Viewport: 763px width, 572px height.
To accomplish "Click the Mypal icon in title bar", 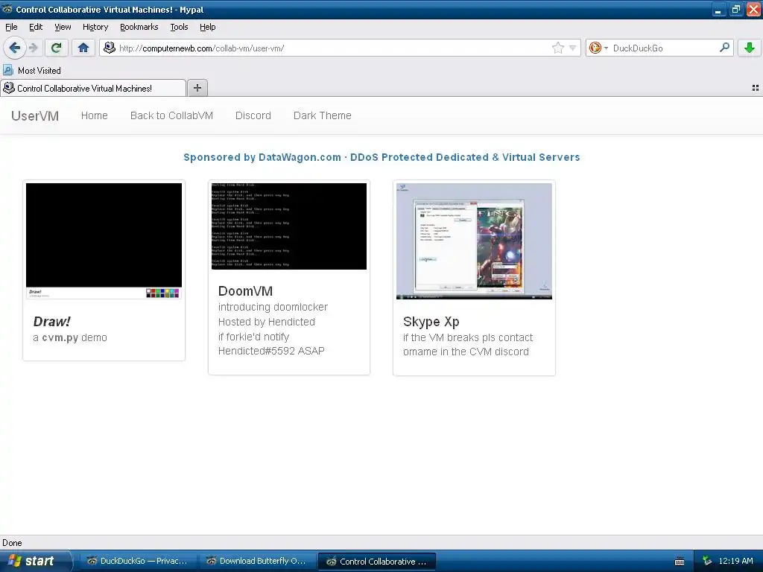I will (x=7, y=9).
